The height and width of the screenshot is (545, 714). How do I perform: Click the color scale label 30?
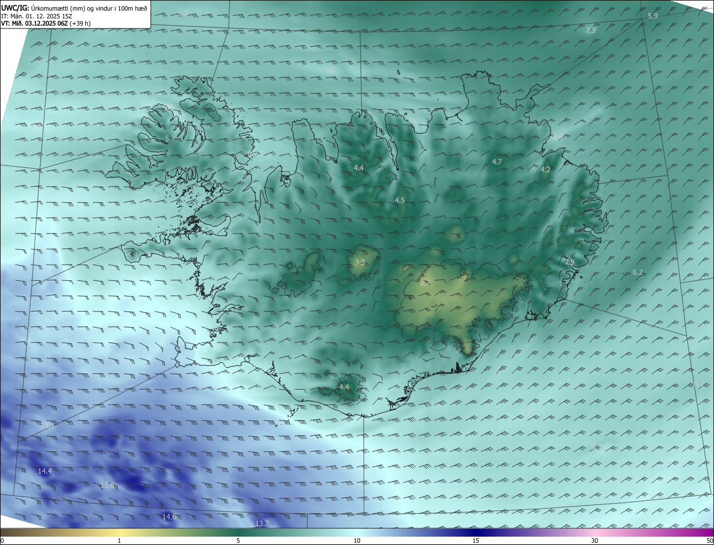click(595, 541)
